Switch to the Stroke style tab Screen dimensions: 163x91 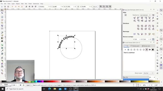pyautogui.click(x=146, y=46)
